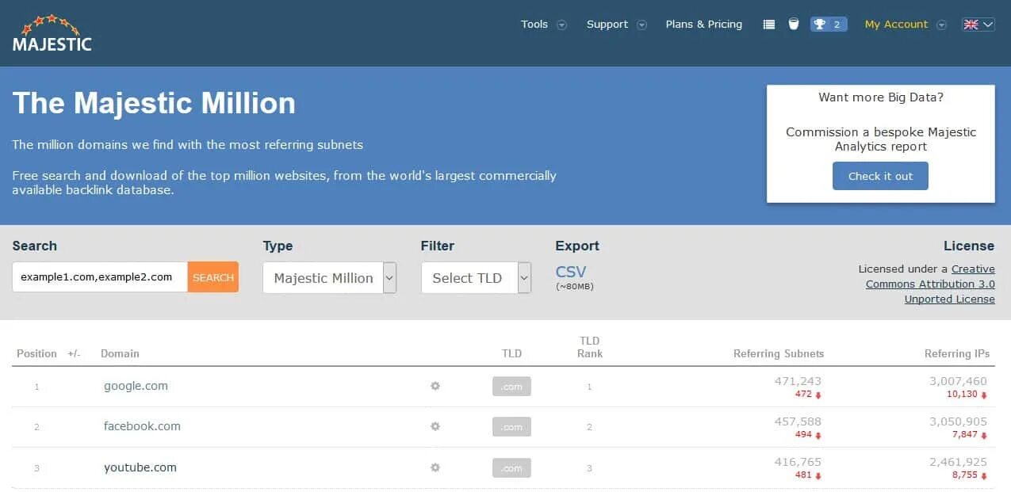Click the Check it out button

click(880, 176)
